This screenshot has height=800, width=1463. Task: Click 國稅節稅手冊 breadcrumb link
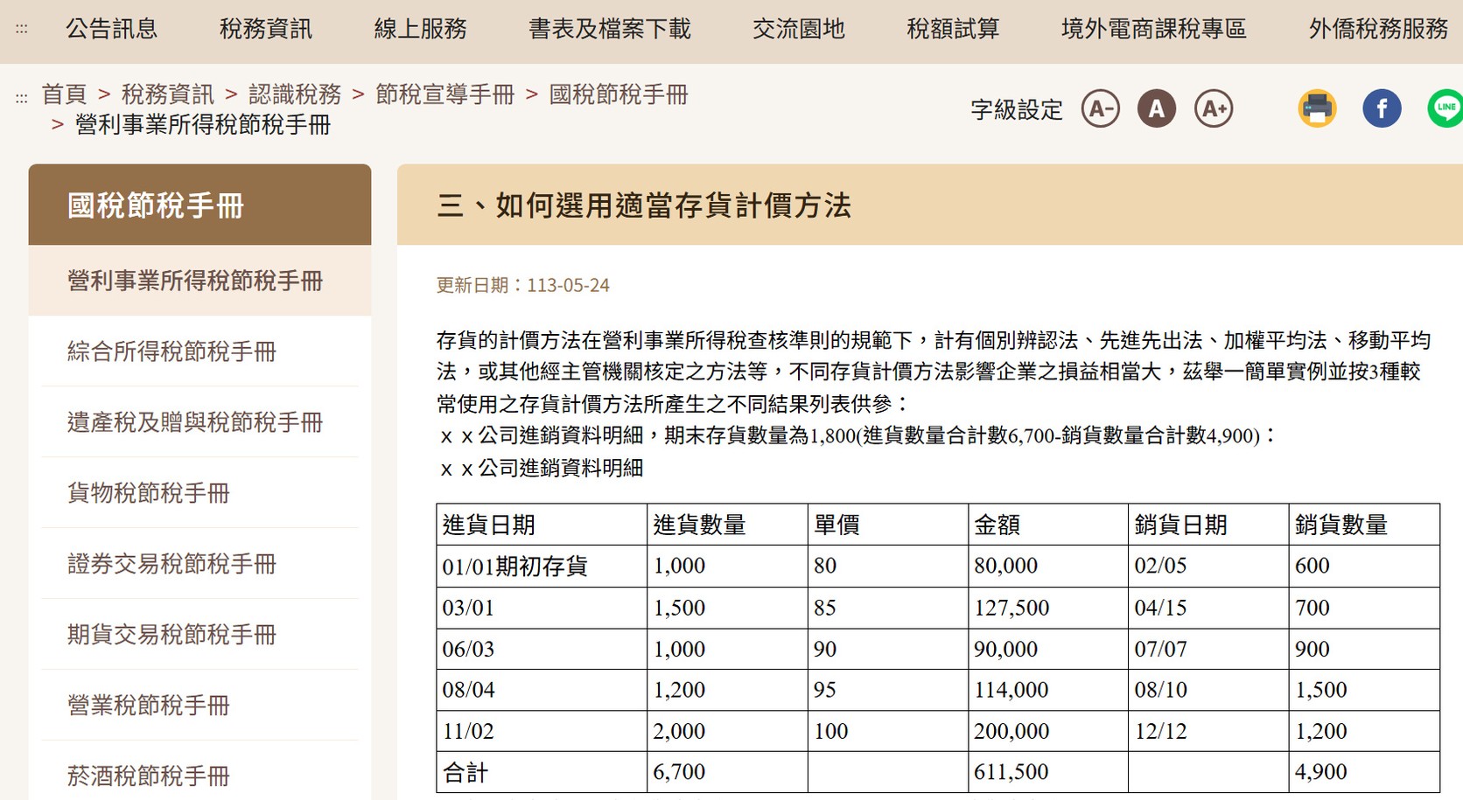coord(619,94)
